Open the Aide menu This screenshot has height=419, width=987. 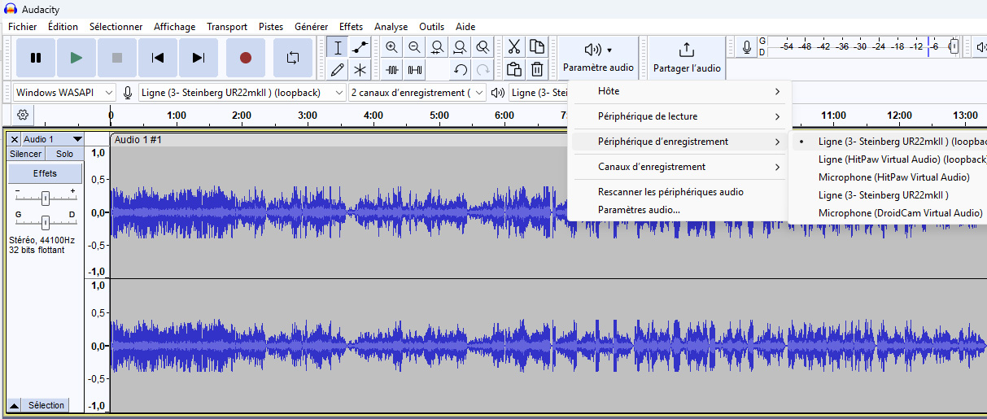tap(465, 27)
